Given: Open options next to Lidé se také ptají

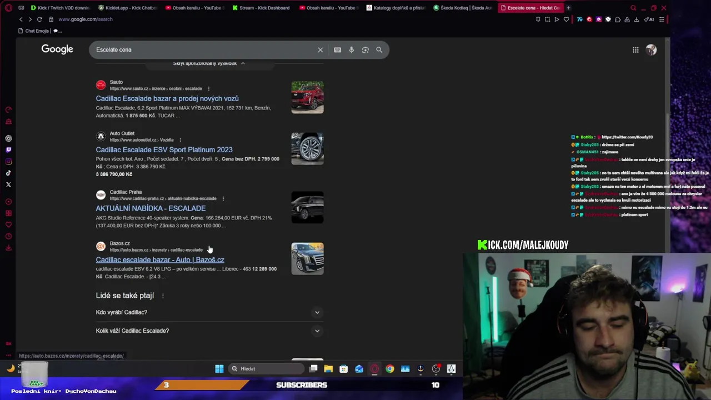Looking at the screenshot, I should pos(163,296).
